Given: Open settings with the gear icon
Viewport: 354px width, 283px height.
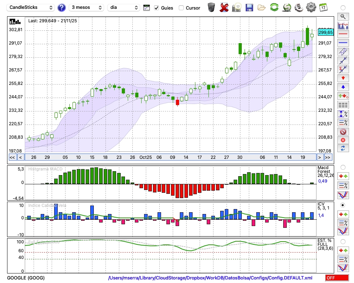Looking at the screenshot, I should coord(311,7).
